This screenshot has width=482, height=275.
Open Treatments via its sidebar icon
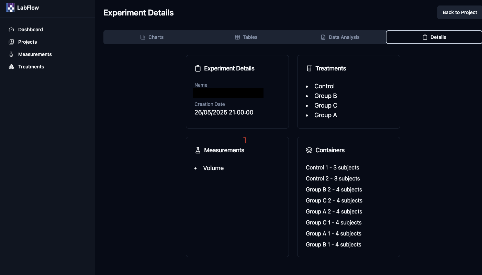(x=11, y=67)
